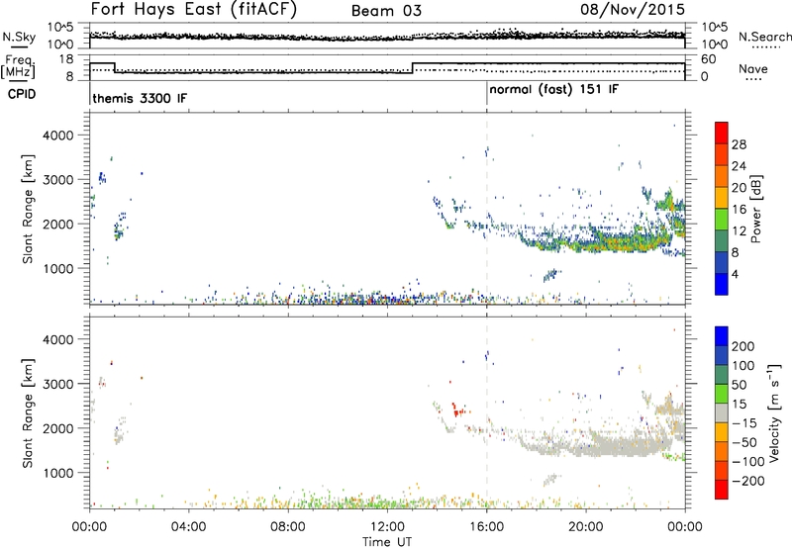This screenshot has width=792, height=548.
Task: Click the 'Power [dB]' colorbar title
Action: click(756, 209)
